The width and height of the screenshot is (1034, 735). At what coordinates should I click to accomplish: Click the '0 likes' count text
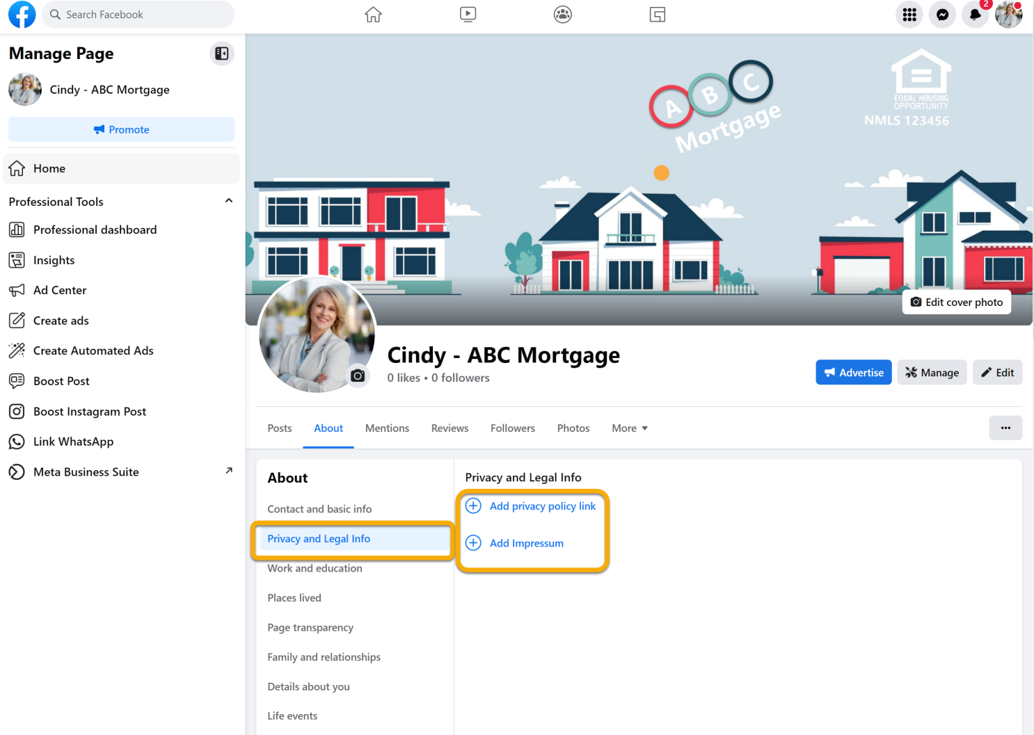coord(404,378)
